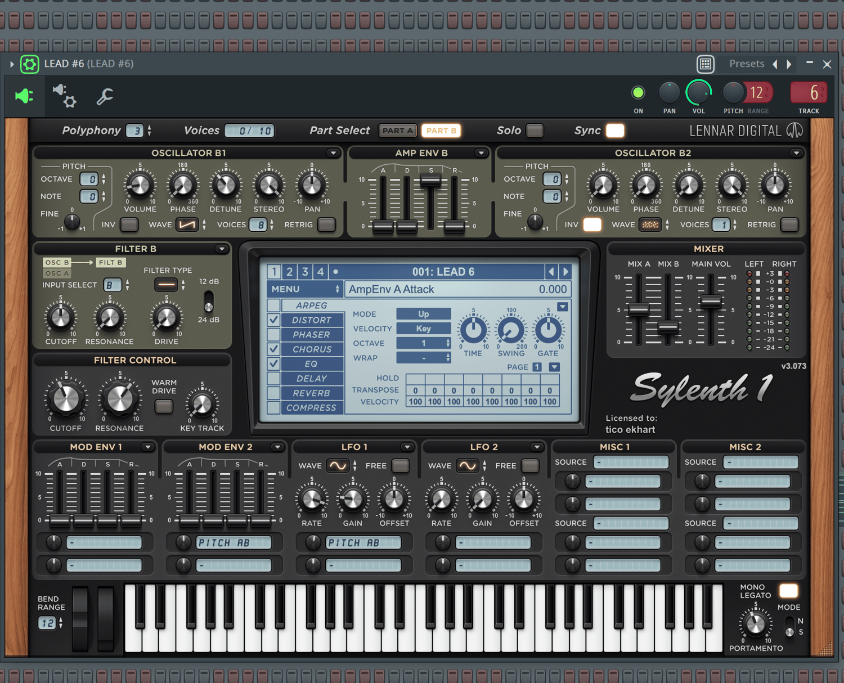Enable the ARPEG checkbox
Image resolution: width=844 pixels, height=683 pixels.
coord(273,305)
